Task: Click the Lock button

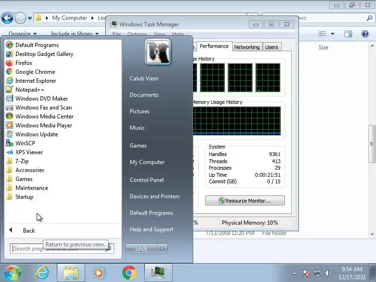Action: pyautogui.click(x=141, y=249)
